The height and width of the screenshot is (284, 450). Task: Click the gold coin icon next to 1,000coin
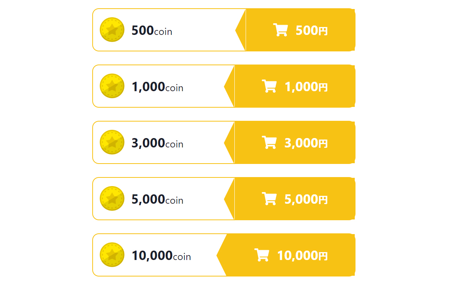[112, 86]
